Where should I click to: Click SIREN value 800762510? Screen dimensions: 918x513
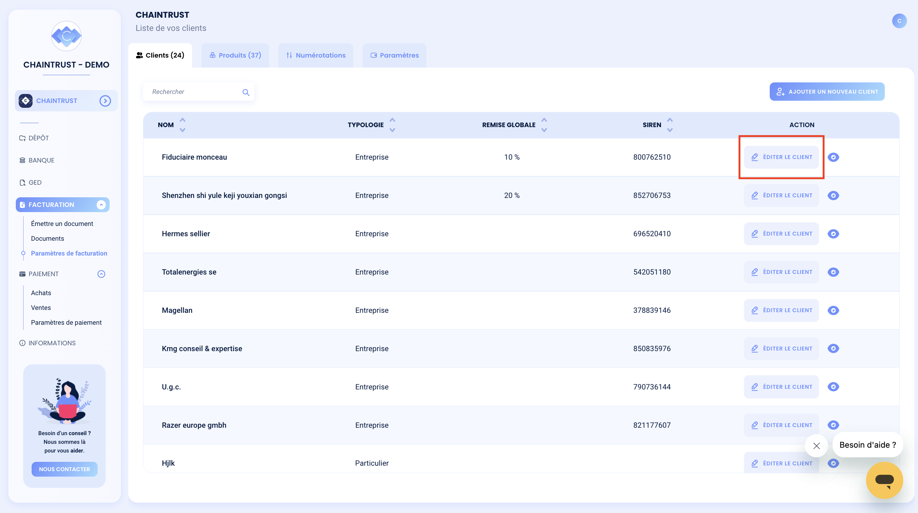pos(652,157)
